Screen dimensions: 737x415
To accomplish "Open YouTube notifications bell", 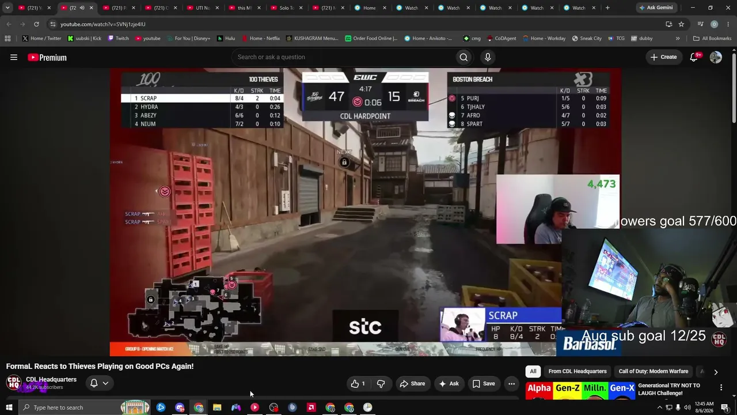I will click(x=694, y=57).
